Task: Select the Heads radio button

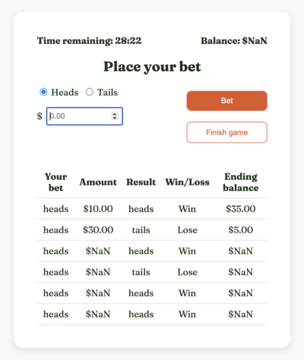Action: coord(44,92)
